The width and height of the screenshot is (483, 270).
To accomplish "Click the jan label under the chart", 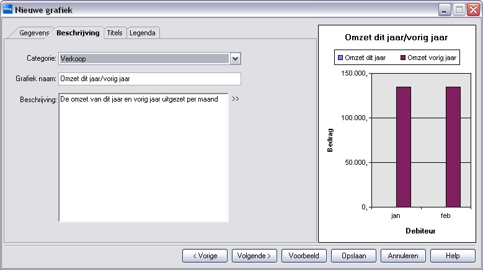I will click(396, 216).
